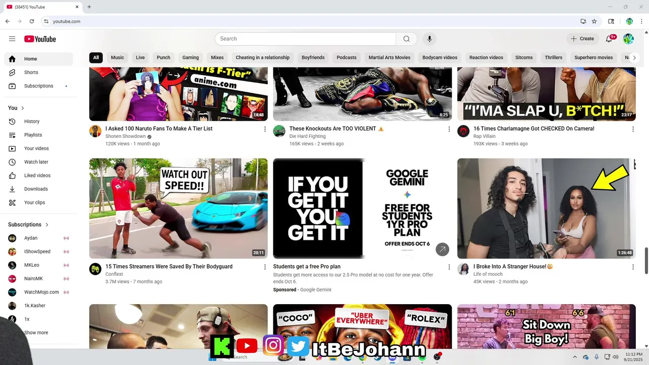
Task: Click Rap Villain channel avatar
Action: pos(463,131)
